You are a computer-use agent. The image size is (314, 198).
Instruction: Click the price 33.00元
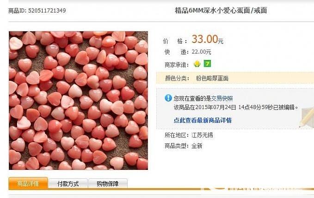(208, 39)
